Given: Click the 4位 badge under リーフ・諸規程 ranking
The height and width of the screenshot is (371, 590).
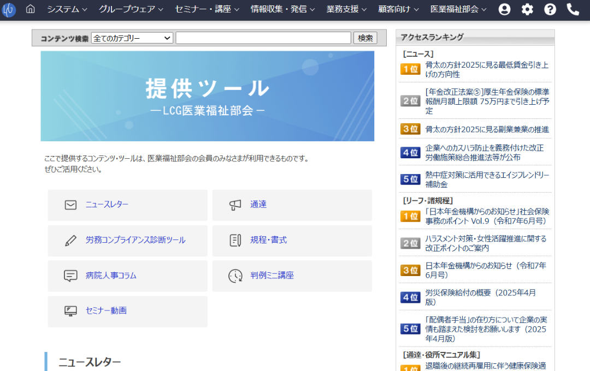Looking at the screenshot, I should [410, 297].
